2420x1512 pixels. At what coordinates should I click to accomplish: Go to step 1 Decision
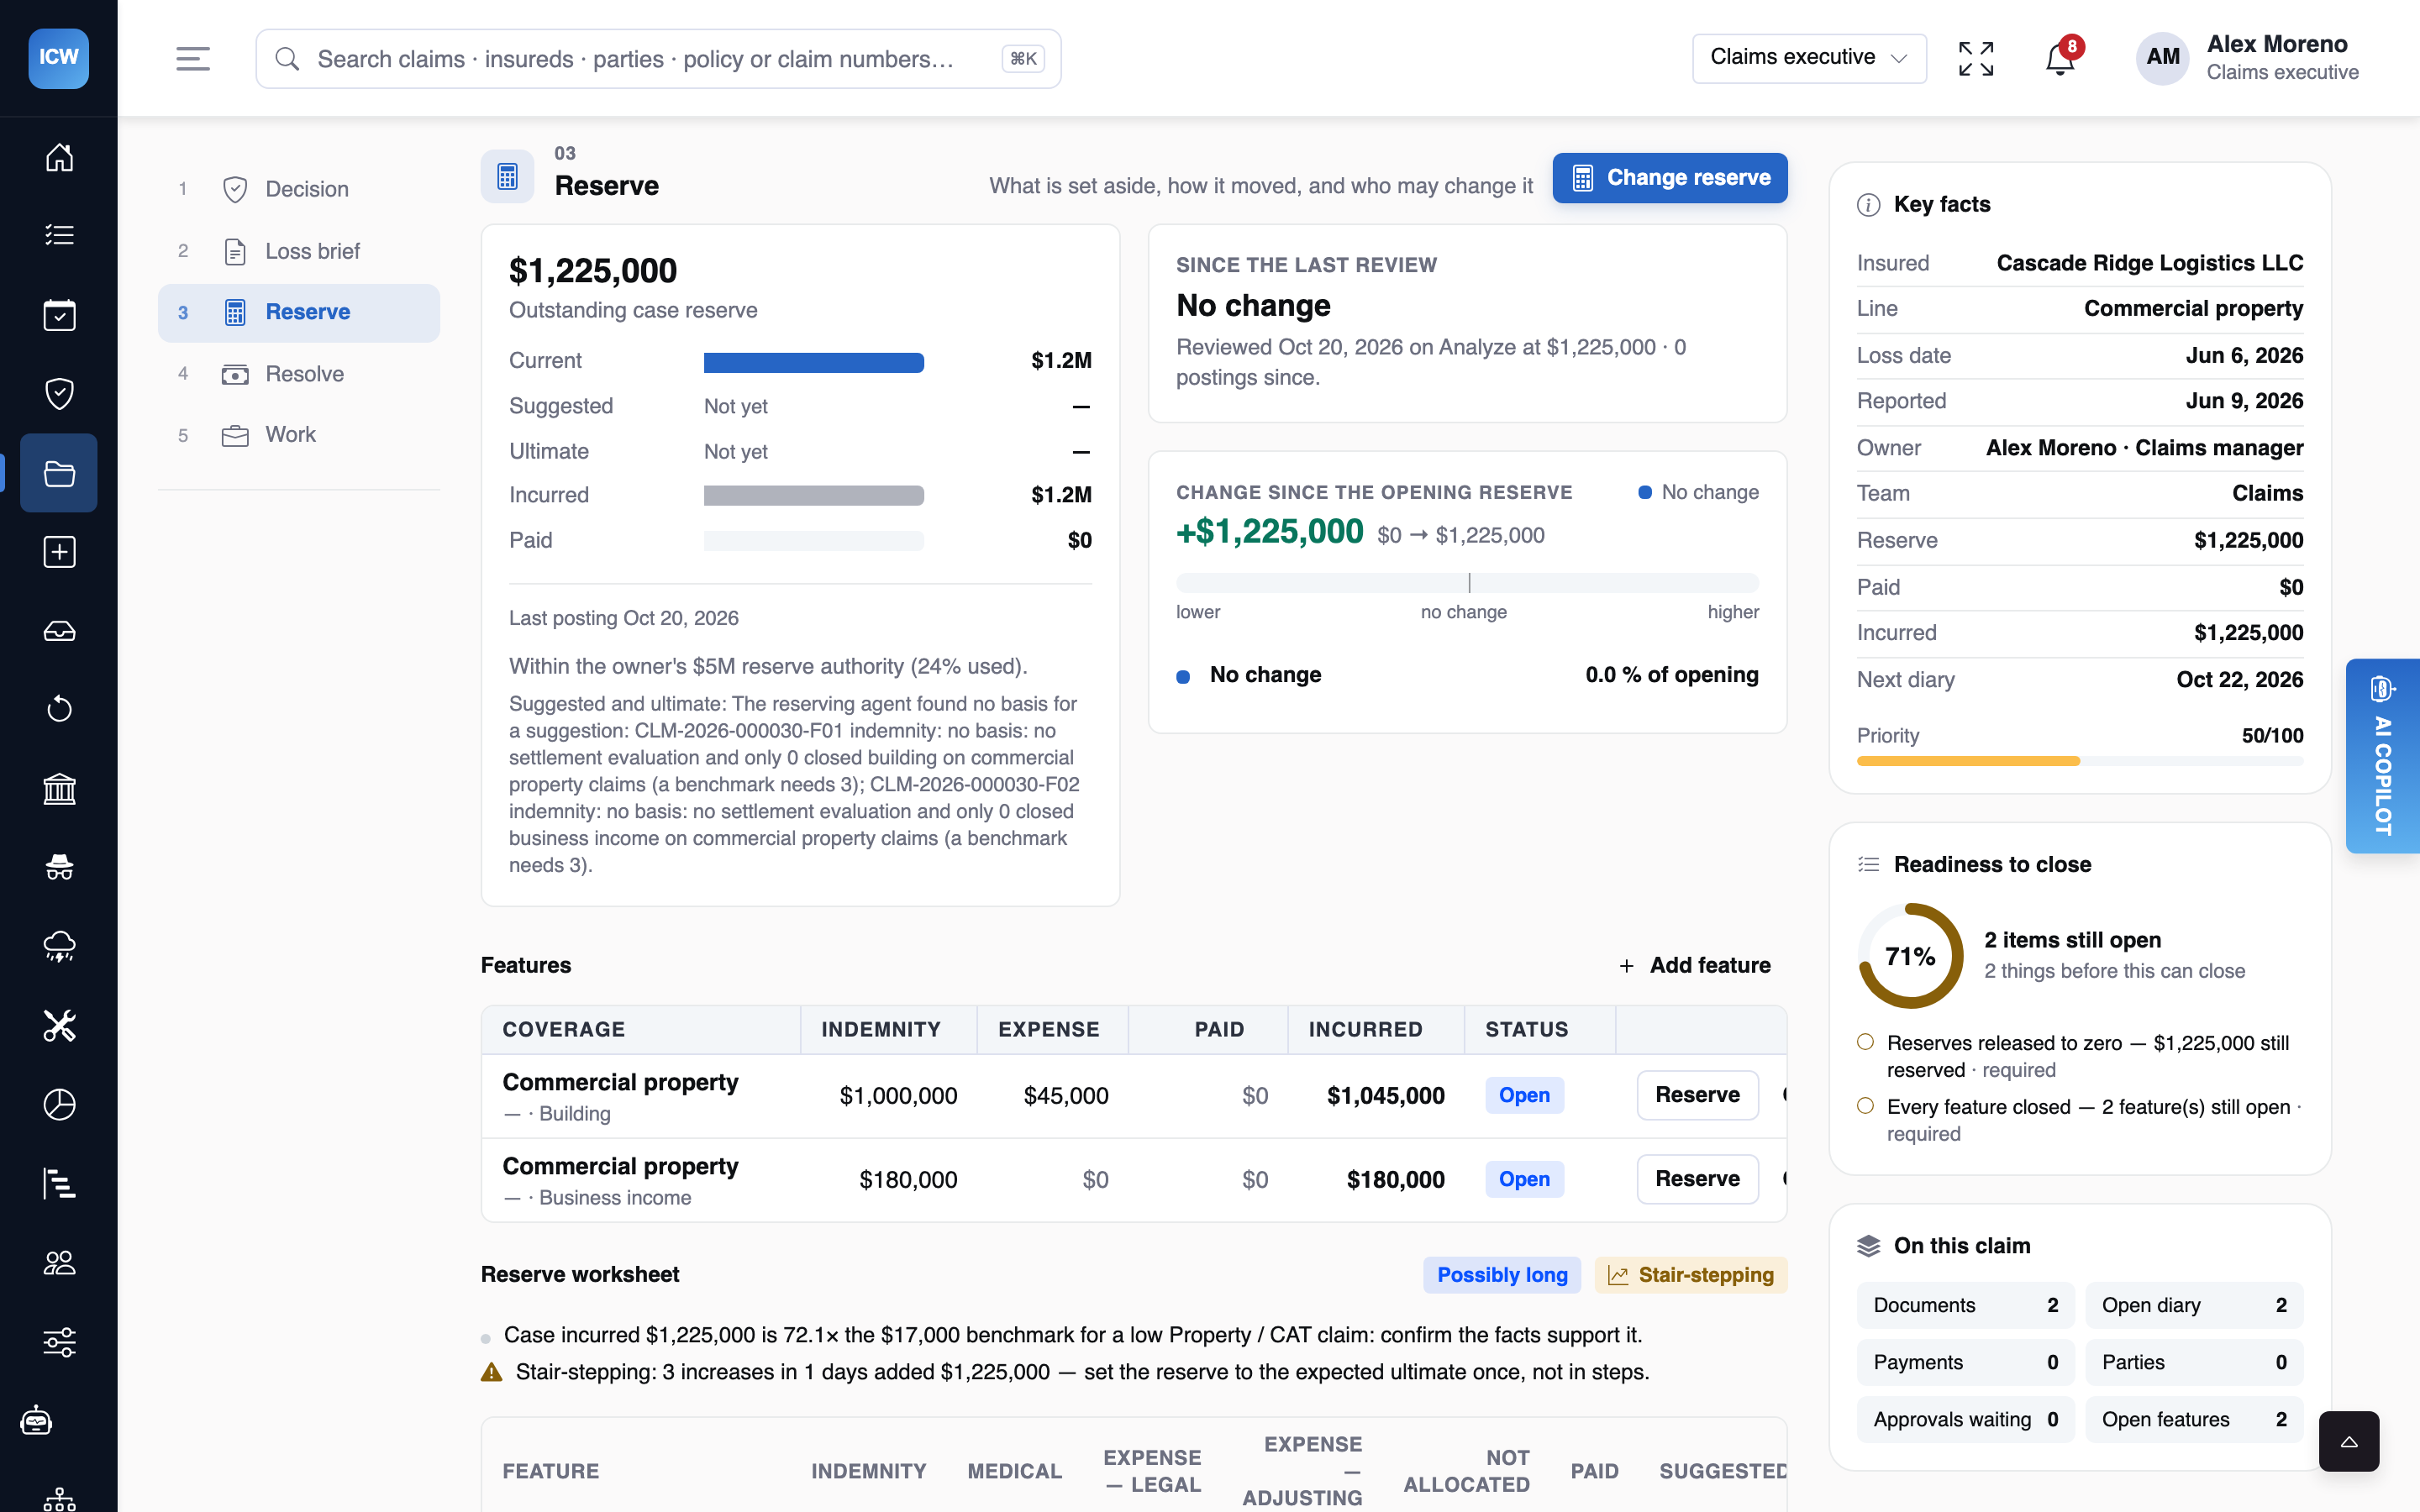tap(298, 189)
